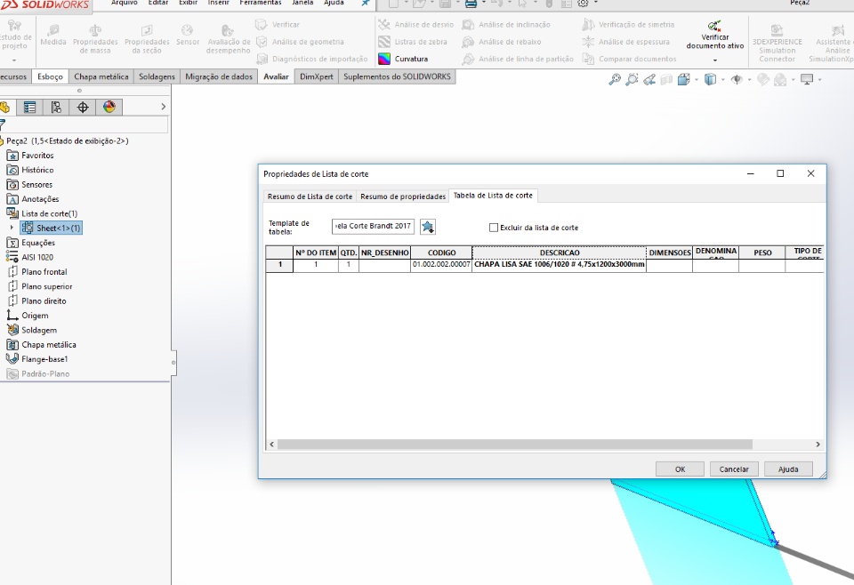Select Origem in feature tree
Image resolution: width=854 pixels, height=585 pixels.
coord(28,316)
